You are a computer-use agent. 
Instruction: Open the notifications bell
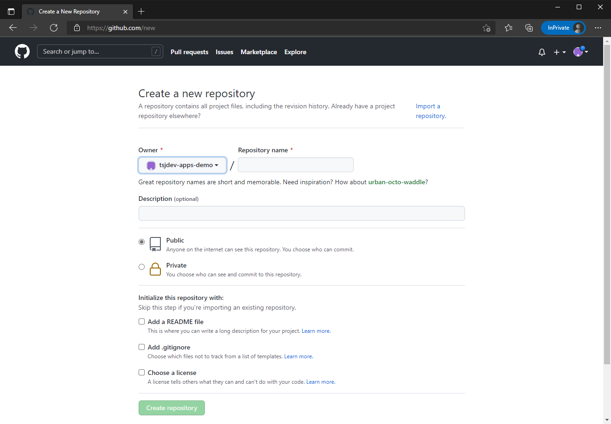541,52
